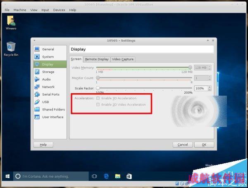
Task: Click the Scale Factor slider handle
Action: coord(98,88)
